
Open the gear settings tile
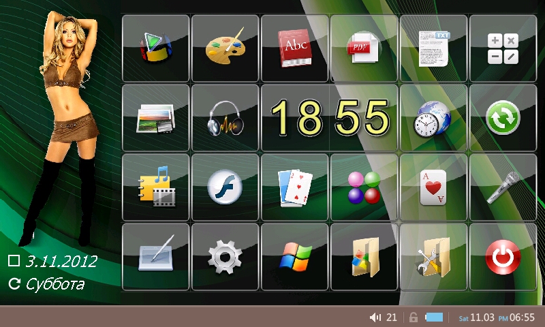click(225, 257)
